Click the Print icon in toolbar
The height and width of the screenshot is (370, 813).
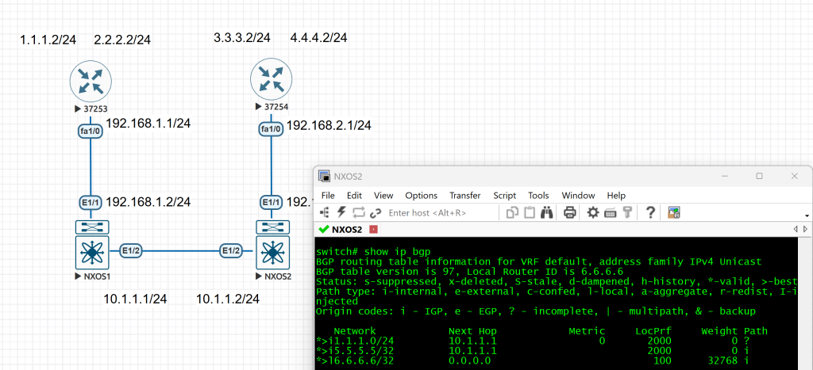coord(569,212)
